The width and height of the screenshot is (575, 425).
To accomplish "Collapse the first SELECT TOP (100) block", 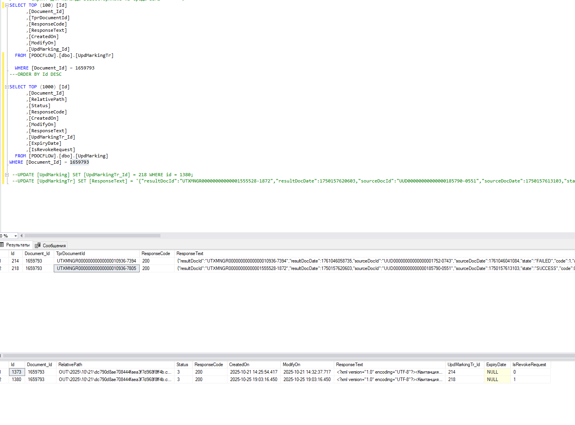I will pyautogui.click(x=7, y=5).
